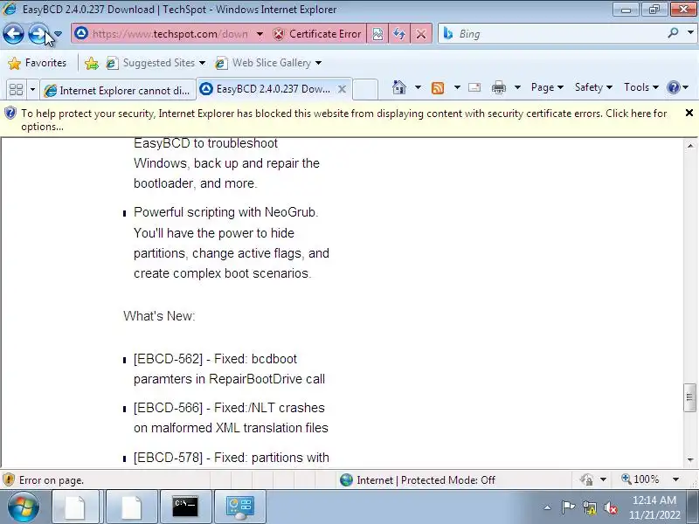This screenshot has height=524, width=699.
Task: Open the Tools menu
Action: (641, 87)
